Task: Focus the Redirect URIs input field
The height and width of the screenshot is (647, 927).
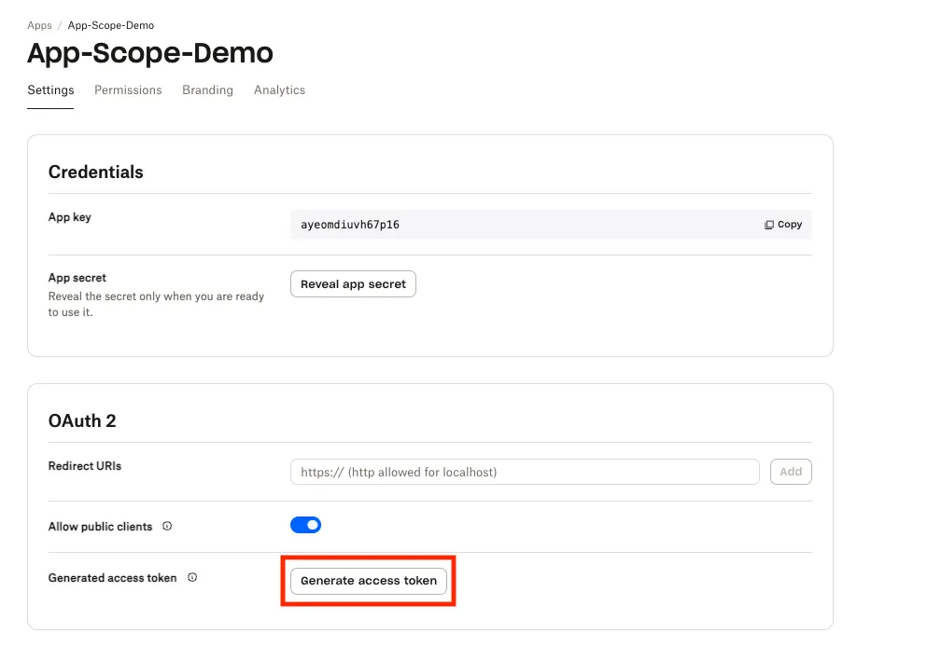Action: 525,472
